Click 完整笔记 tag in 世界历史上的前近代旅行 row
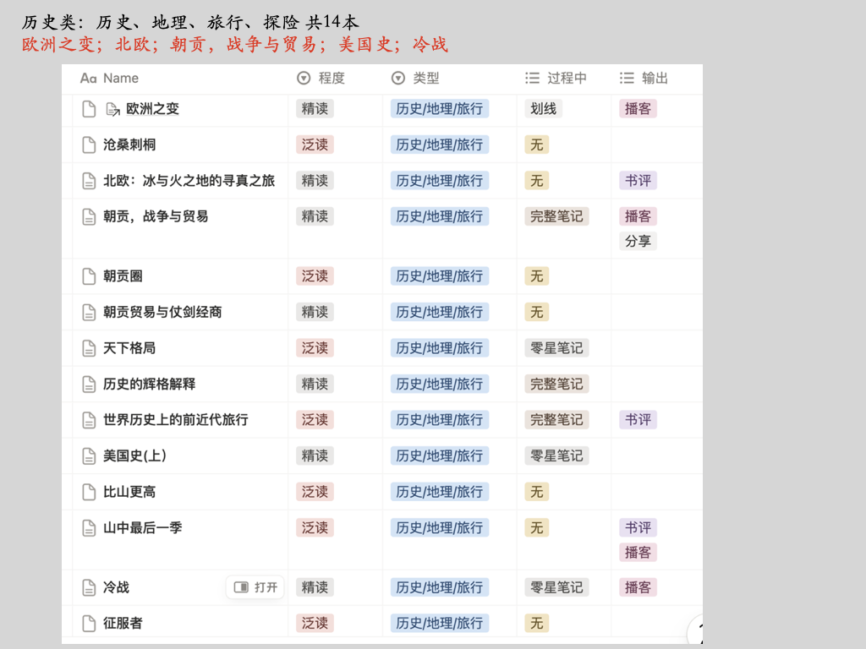 click(556, 420)
